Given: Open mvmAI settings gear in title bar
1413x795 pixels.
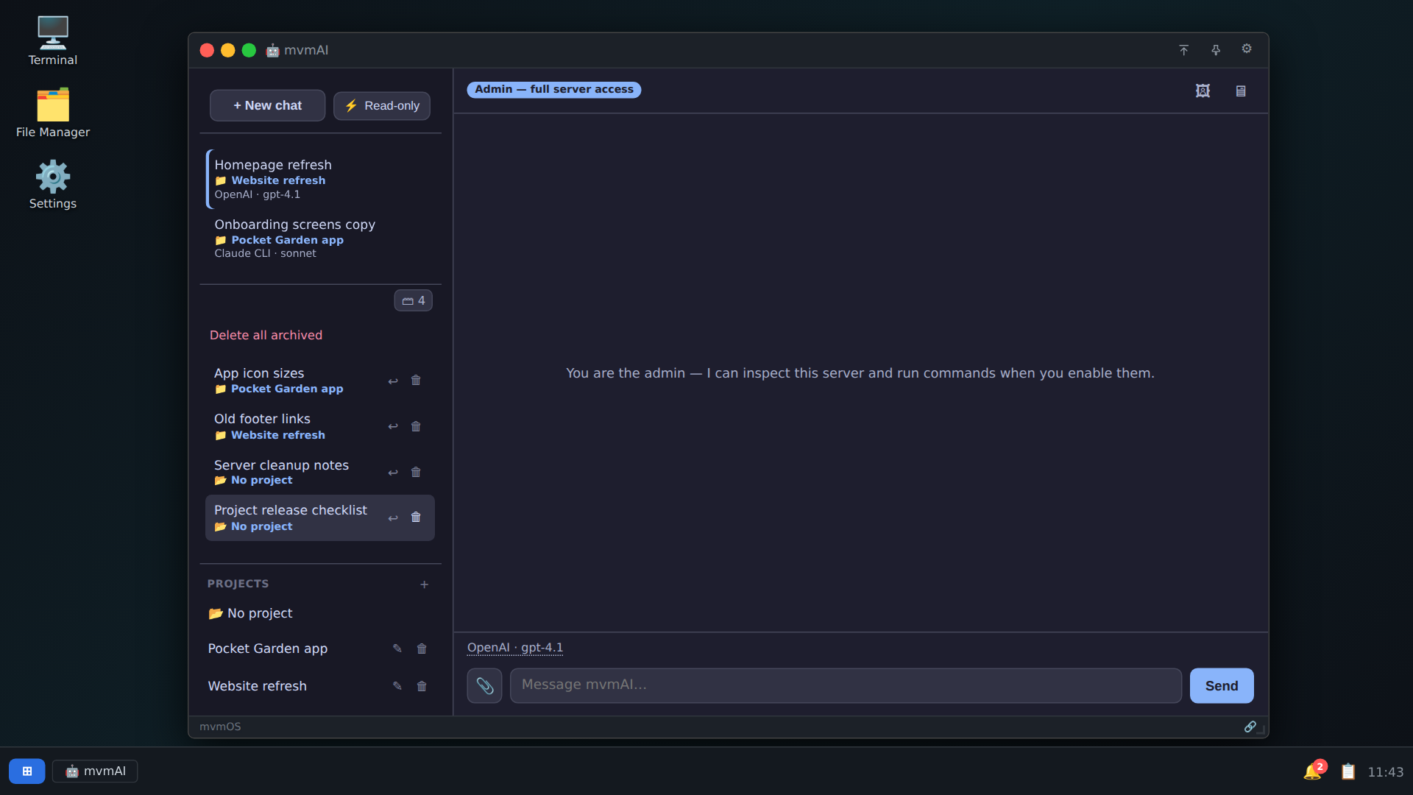Looking at the screenshot, I should coord(1247,49).
